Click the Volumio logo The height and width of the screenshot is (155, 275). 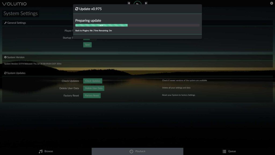coord(14,4)
